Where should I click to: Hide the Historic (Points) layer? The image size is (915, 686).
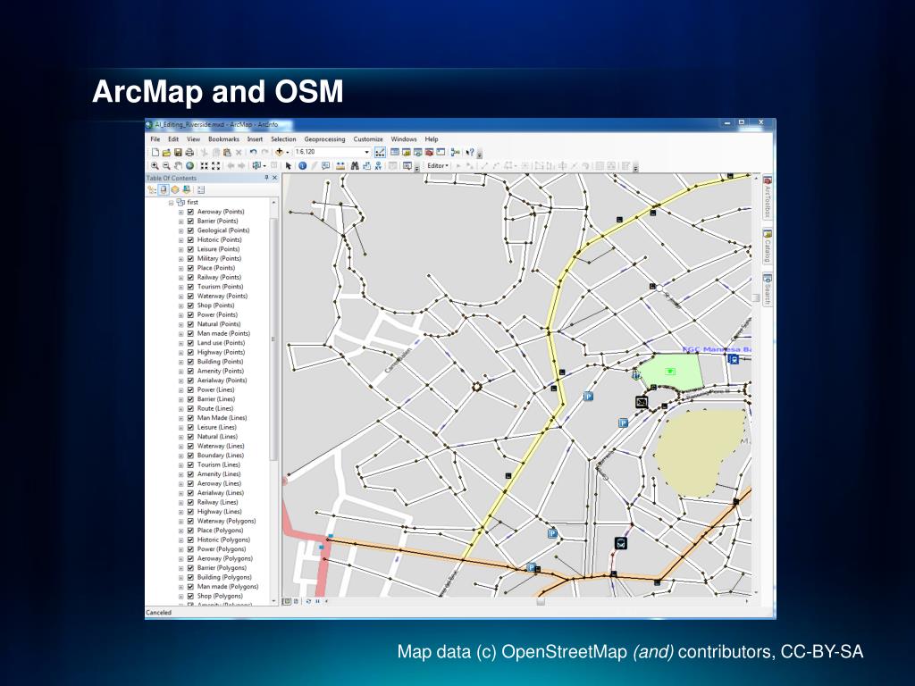coord(190,239)
